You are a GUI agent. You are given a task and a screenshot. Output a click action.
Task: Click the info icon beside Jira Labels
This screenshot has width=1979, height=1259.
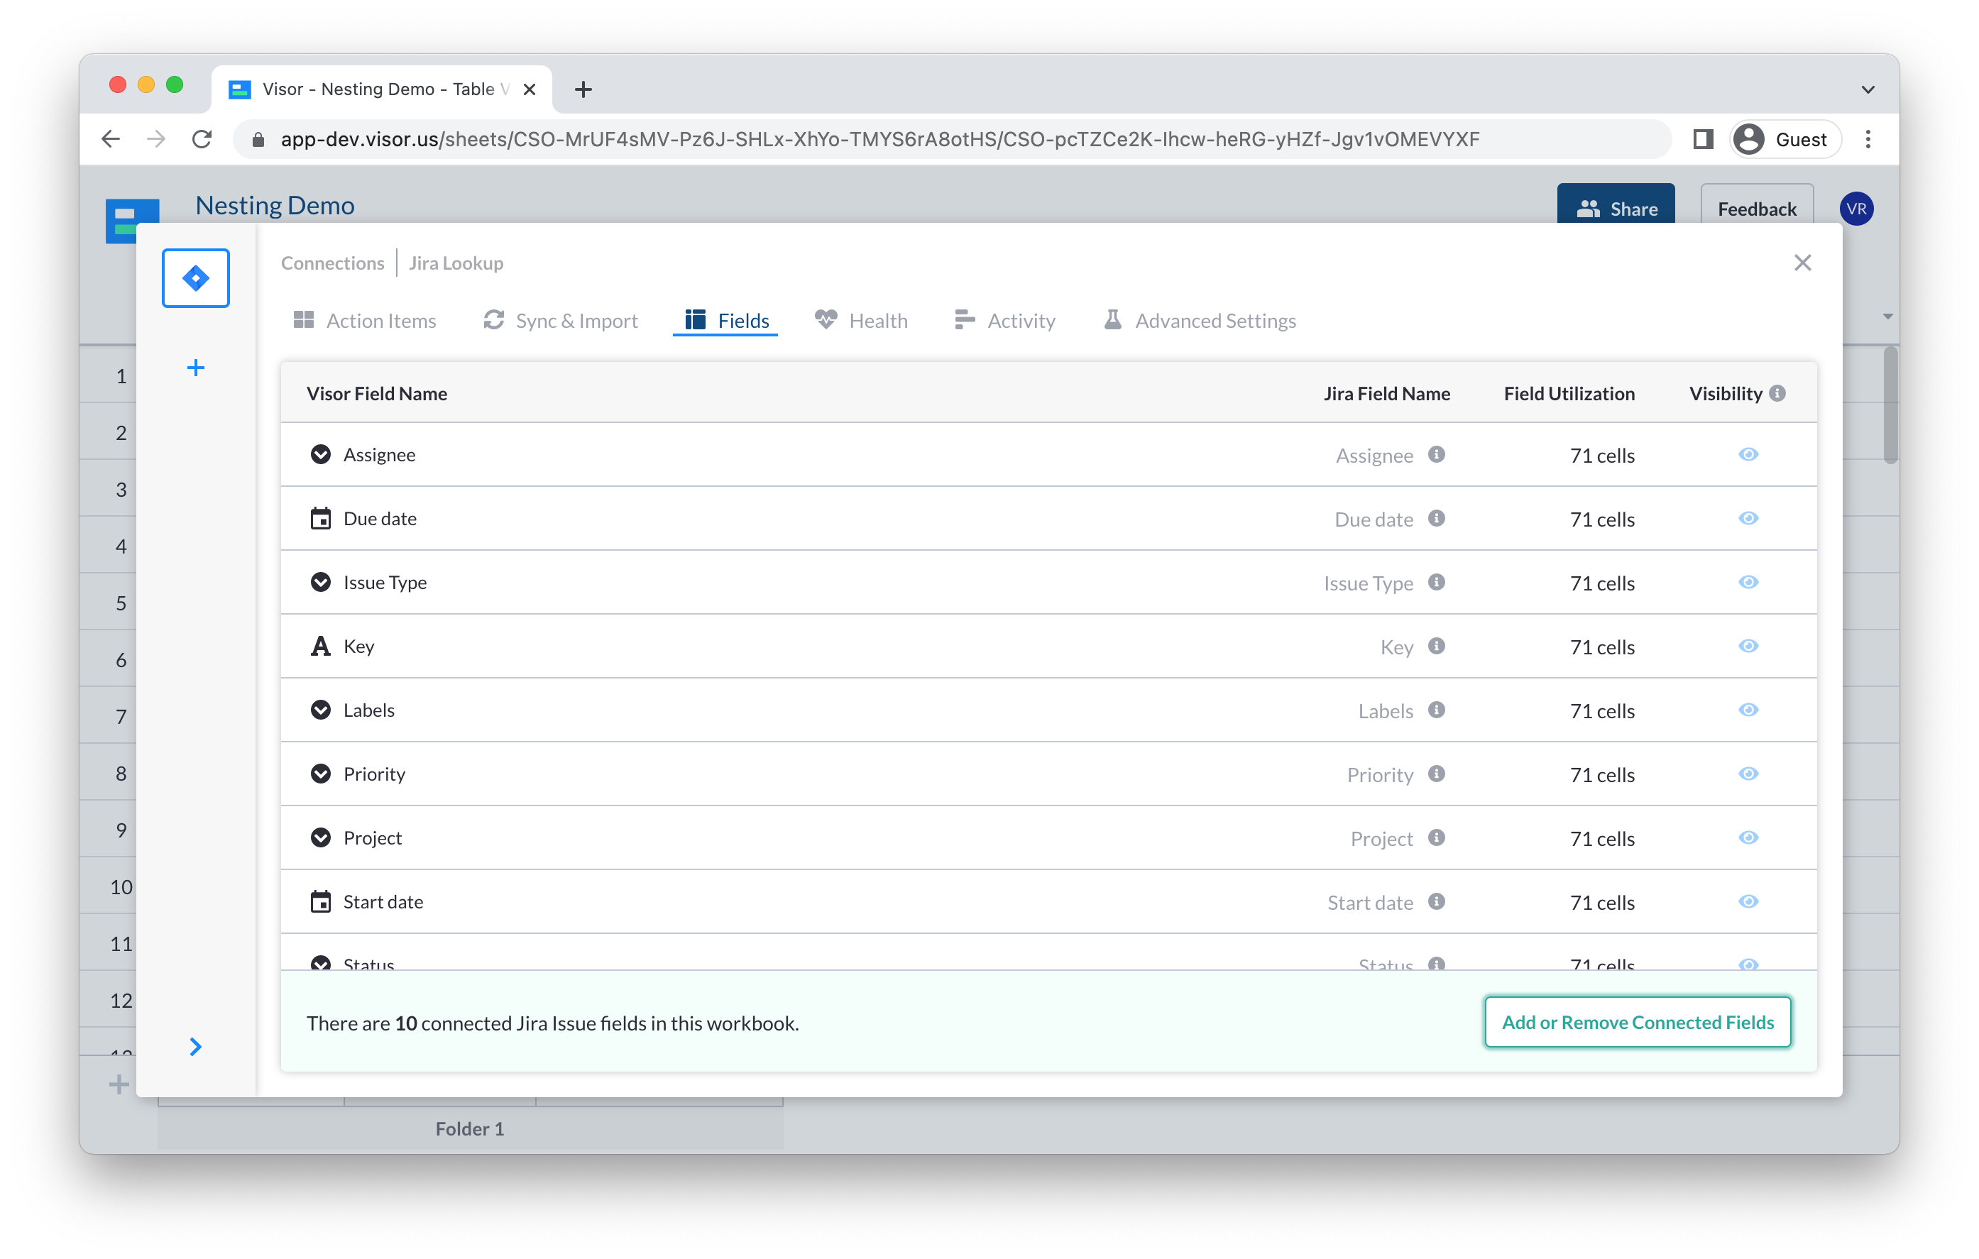(1436, 710)
